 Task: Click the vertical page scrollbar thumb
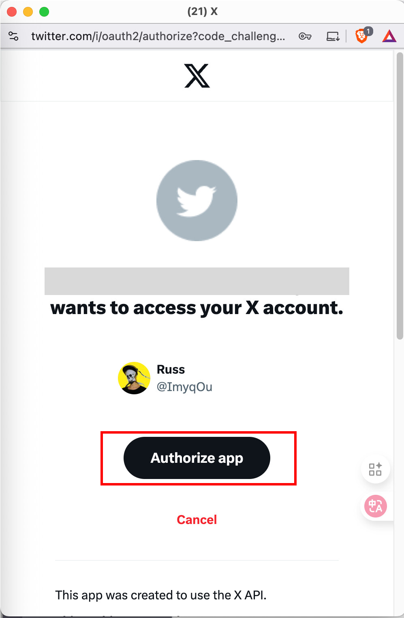click(x=400, y=197)
